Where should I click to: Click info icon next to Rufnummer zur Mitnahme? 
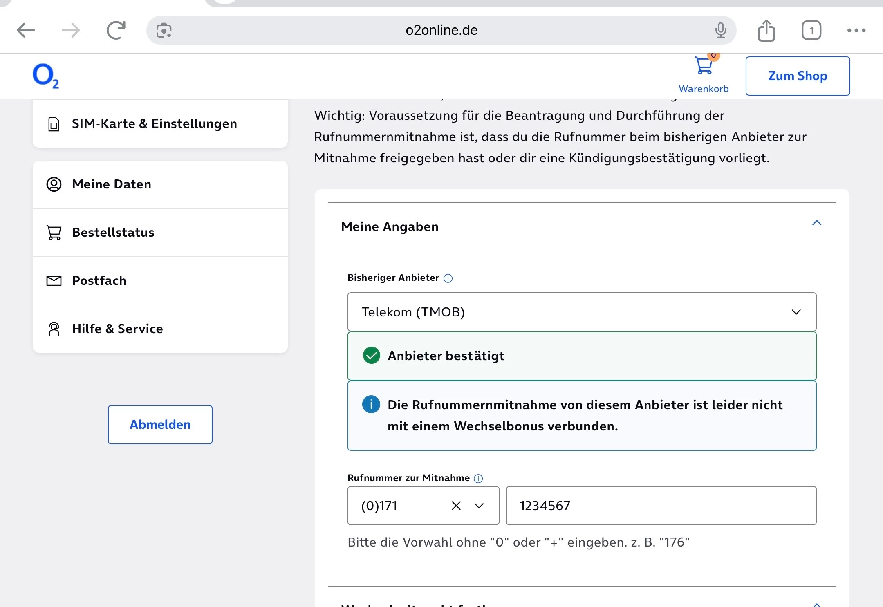[x=478, y=479]
